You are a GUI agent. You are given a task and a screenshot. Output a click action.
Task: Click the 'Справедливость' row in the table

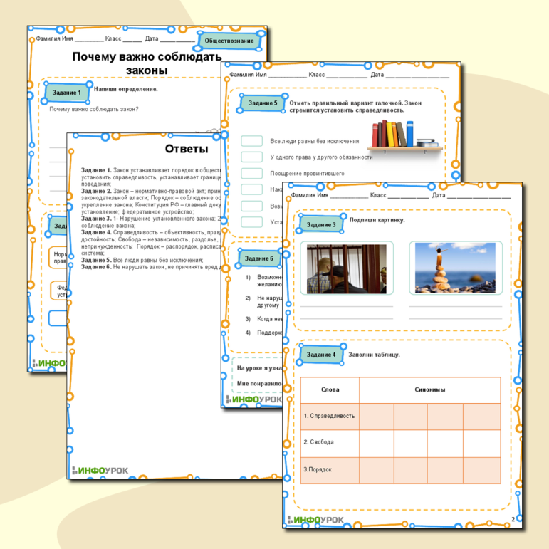[x=329, y=416]
